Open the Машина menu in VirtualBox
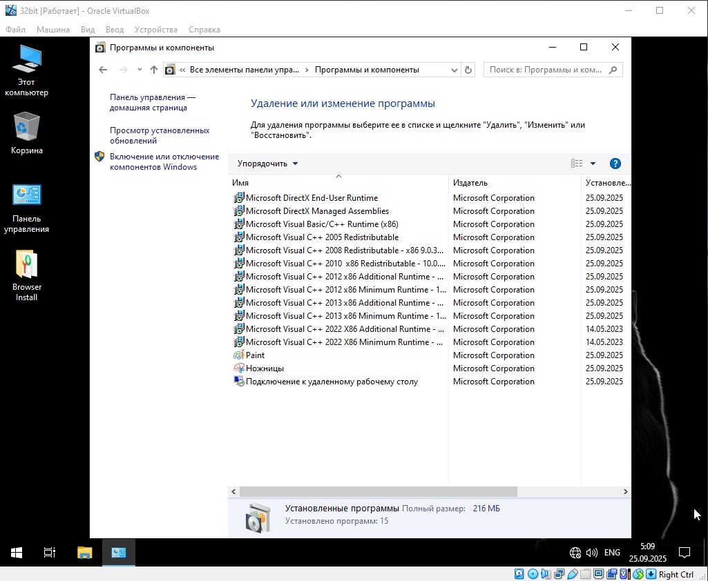The image size is (708, 581). (52, 30)
